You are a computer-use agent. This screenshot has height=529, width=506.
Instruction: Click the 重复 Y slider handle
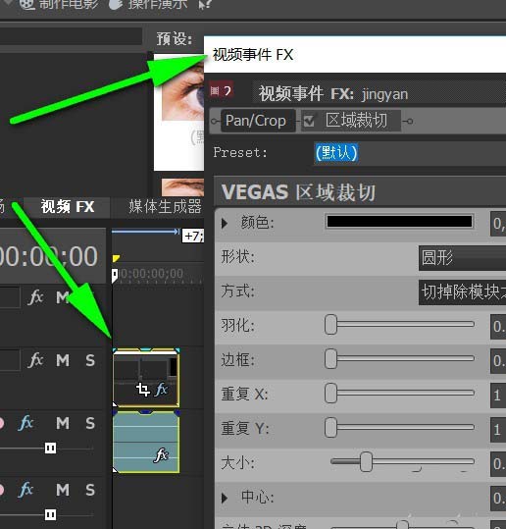[x=330, y=428]
